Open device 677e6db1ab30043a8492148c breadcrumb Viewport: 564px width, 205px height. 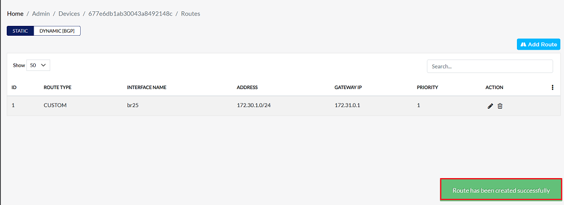pyautogui.click(x=130, y=13)
